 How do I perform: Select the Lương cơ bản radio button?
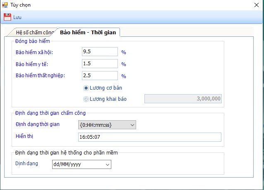[x=86, y=88]
